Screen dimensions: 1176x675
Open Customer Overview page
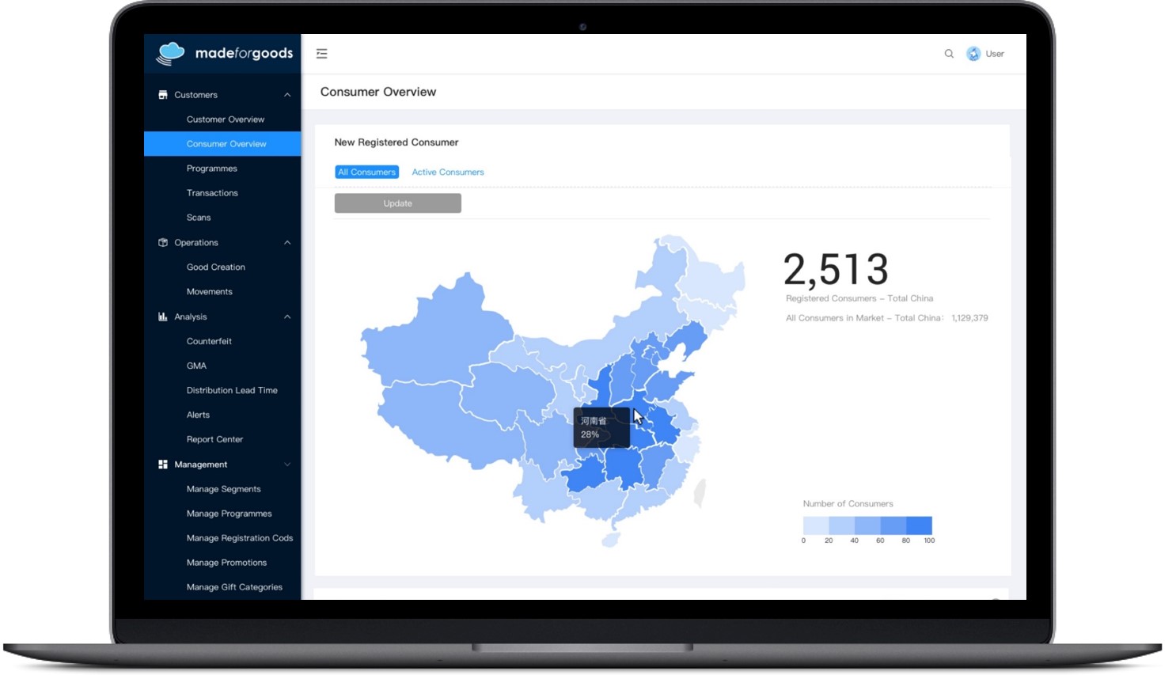coord(226,119)
